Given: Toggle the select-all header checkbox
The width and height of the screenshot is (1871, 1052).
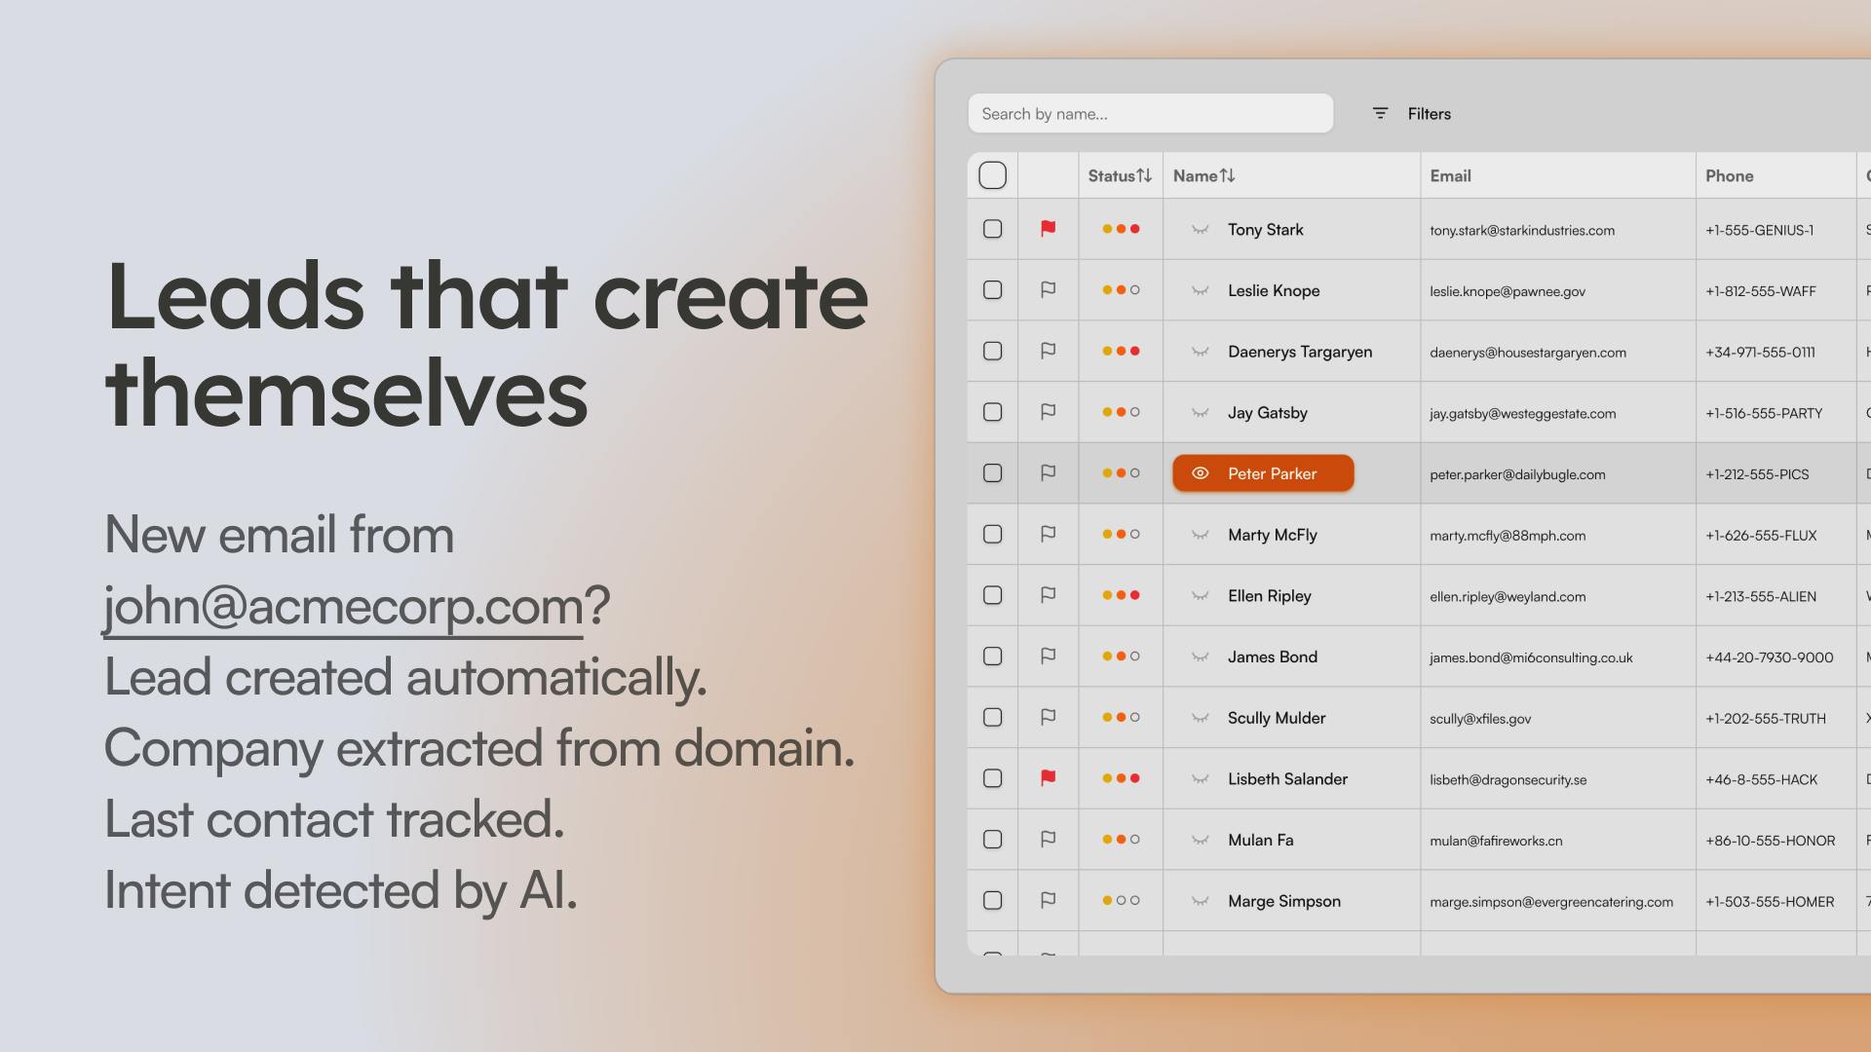Looking at the screenshot, I should (992, 175).
